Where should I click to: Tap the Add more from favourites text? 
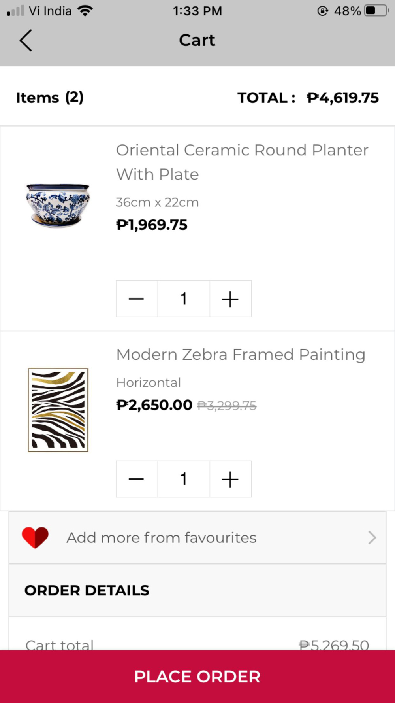point(161,538)
